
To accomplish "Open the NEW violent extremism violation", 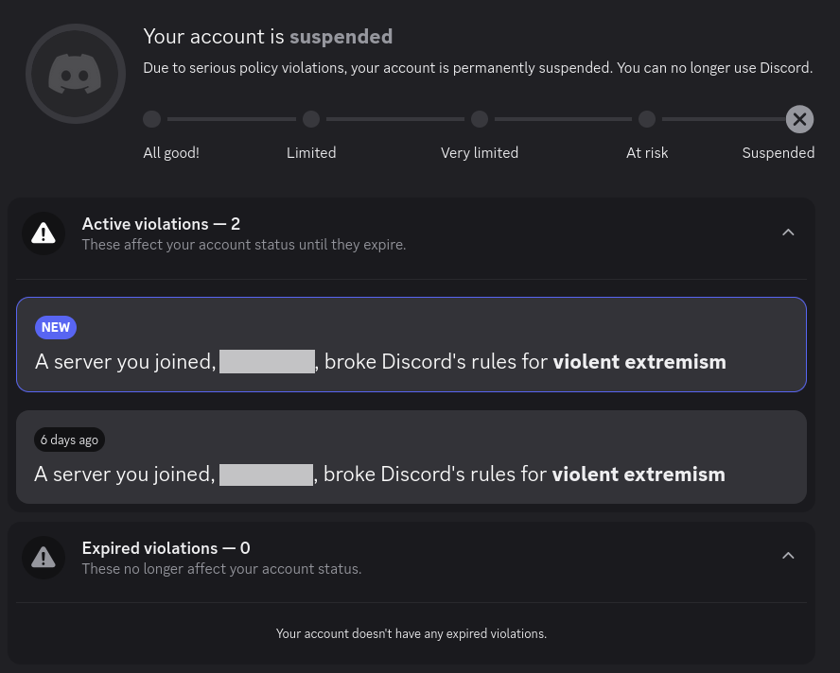I will click(411, 344).
